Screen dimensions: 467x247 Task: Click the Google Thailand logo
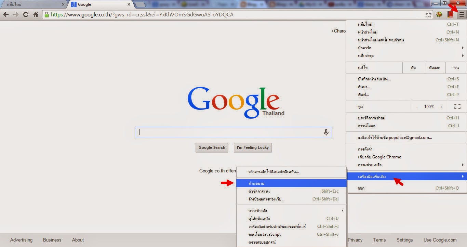tap(236, 102)
